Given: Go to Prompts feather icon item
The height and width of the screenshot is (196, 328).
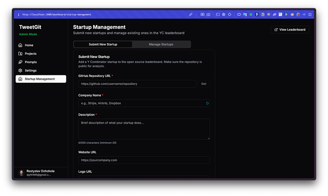Looking at the screenshot, I should [20, 62].
